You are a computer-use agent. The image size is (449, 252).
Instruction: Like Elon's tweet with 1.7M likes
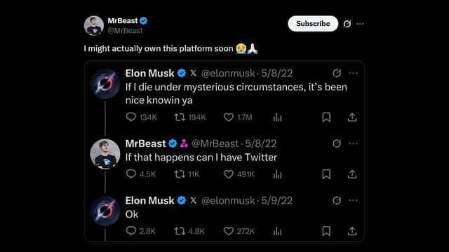(x=229, y=117)
